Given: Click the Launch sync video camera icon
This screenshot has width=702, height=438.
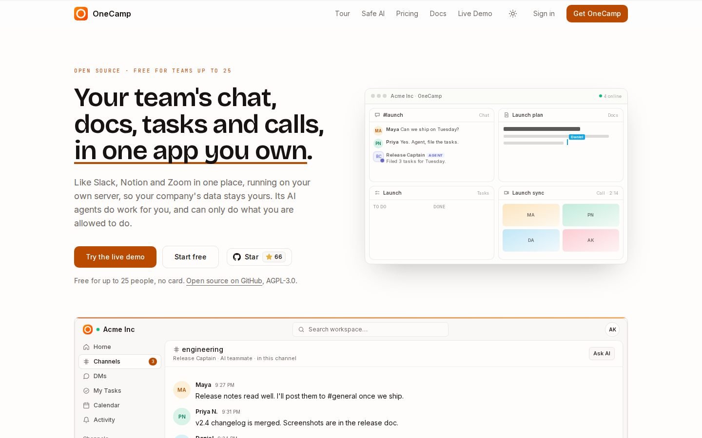Looking at the screenshot, I should 507,193.
